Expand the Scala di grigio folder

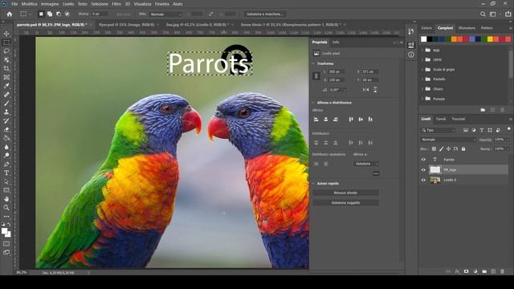422,70
